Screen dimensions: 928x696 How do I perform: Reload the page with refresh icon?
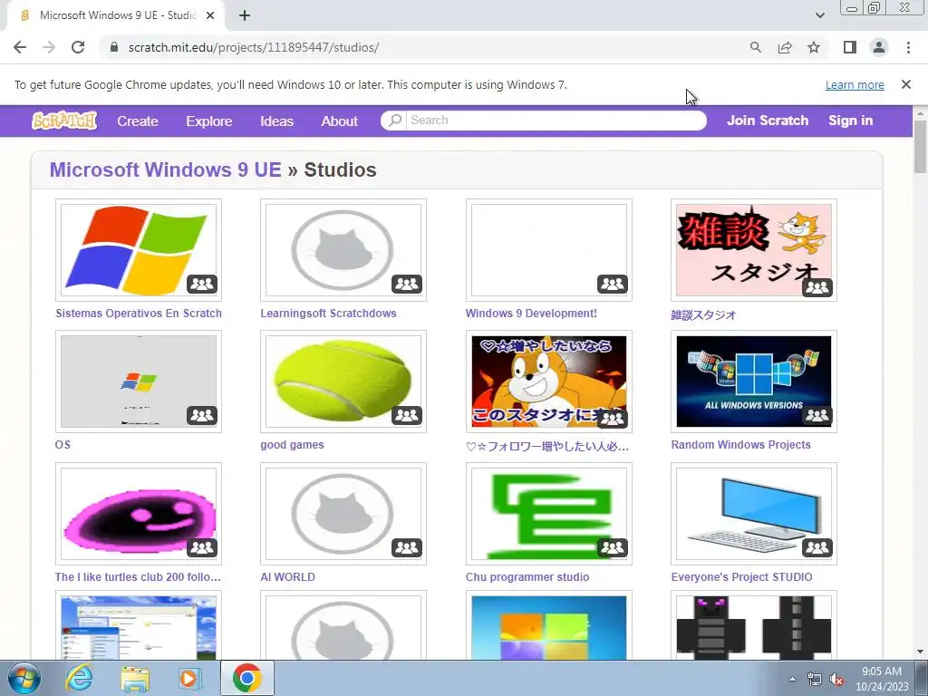click(78, 47)
